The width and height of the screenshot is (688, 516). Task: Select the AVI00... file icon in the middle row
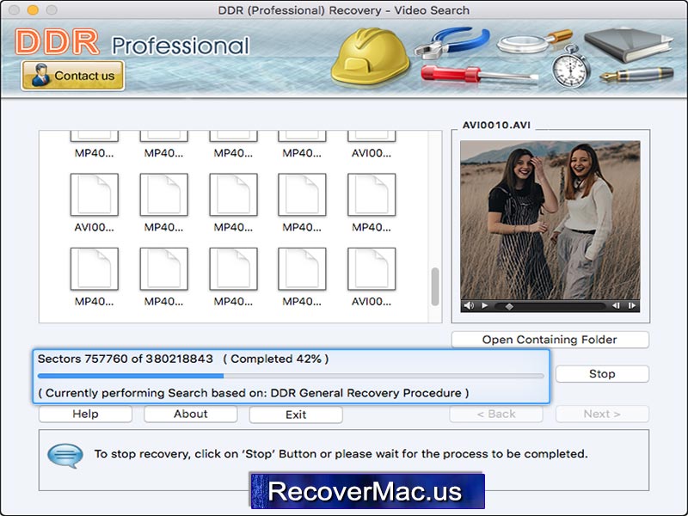click(94, 194)
